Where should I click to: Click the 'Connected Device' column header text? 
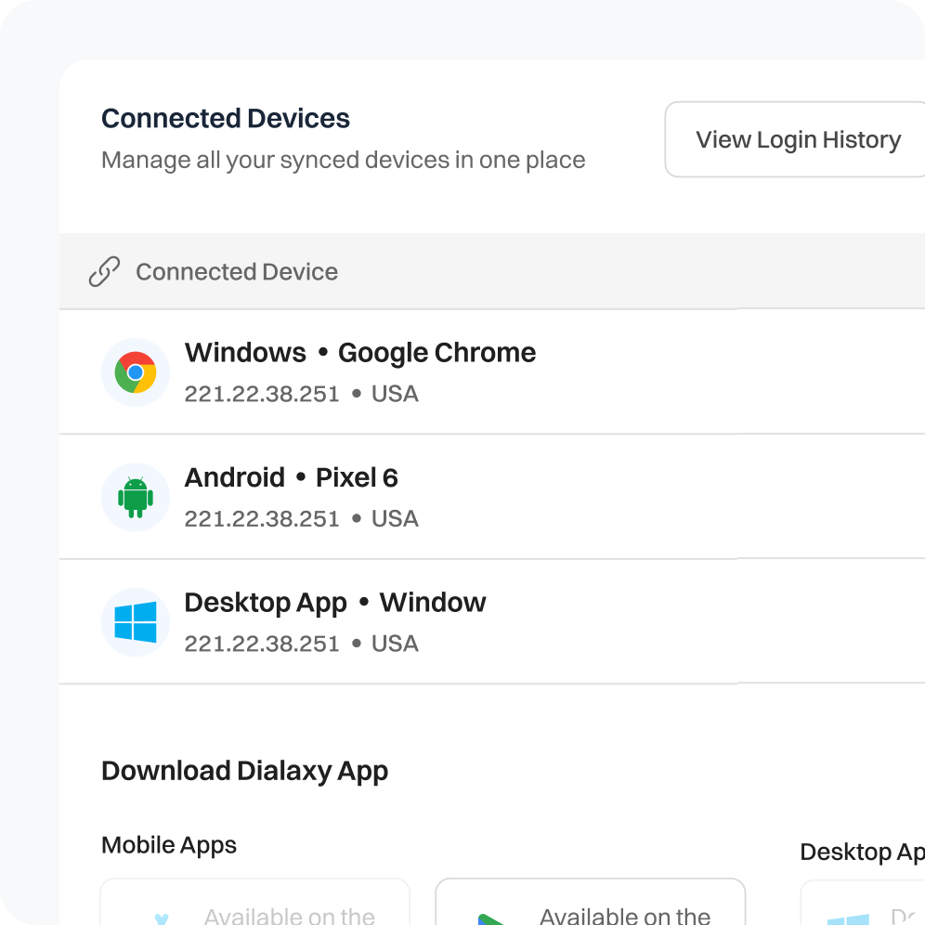pyautogui.click(x=236, y=272)
